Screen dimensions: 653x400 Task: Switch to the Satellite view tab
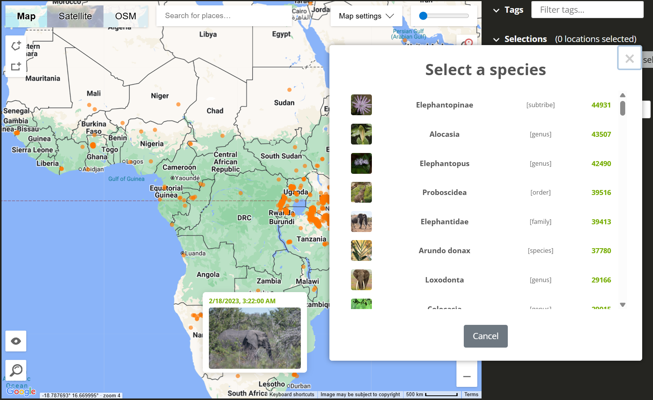[x=75, y=16]
